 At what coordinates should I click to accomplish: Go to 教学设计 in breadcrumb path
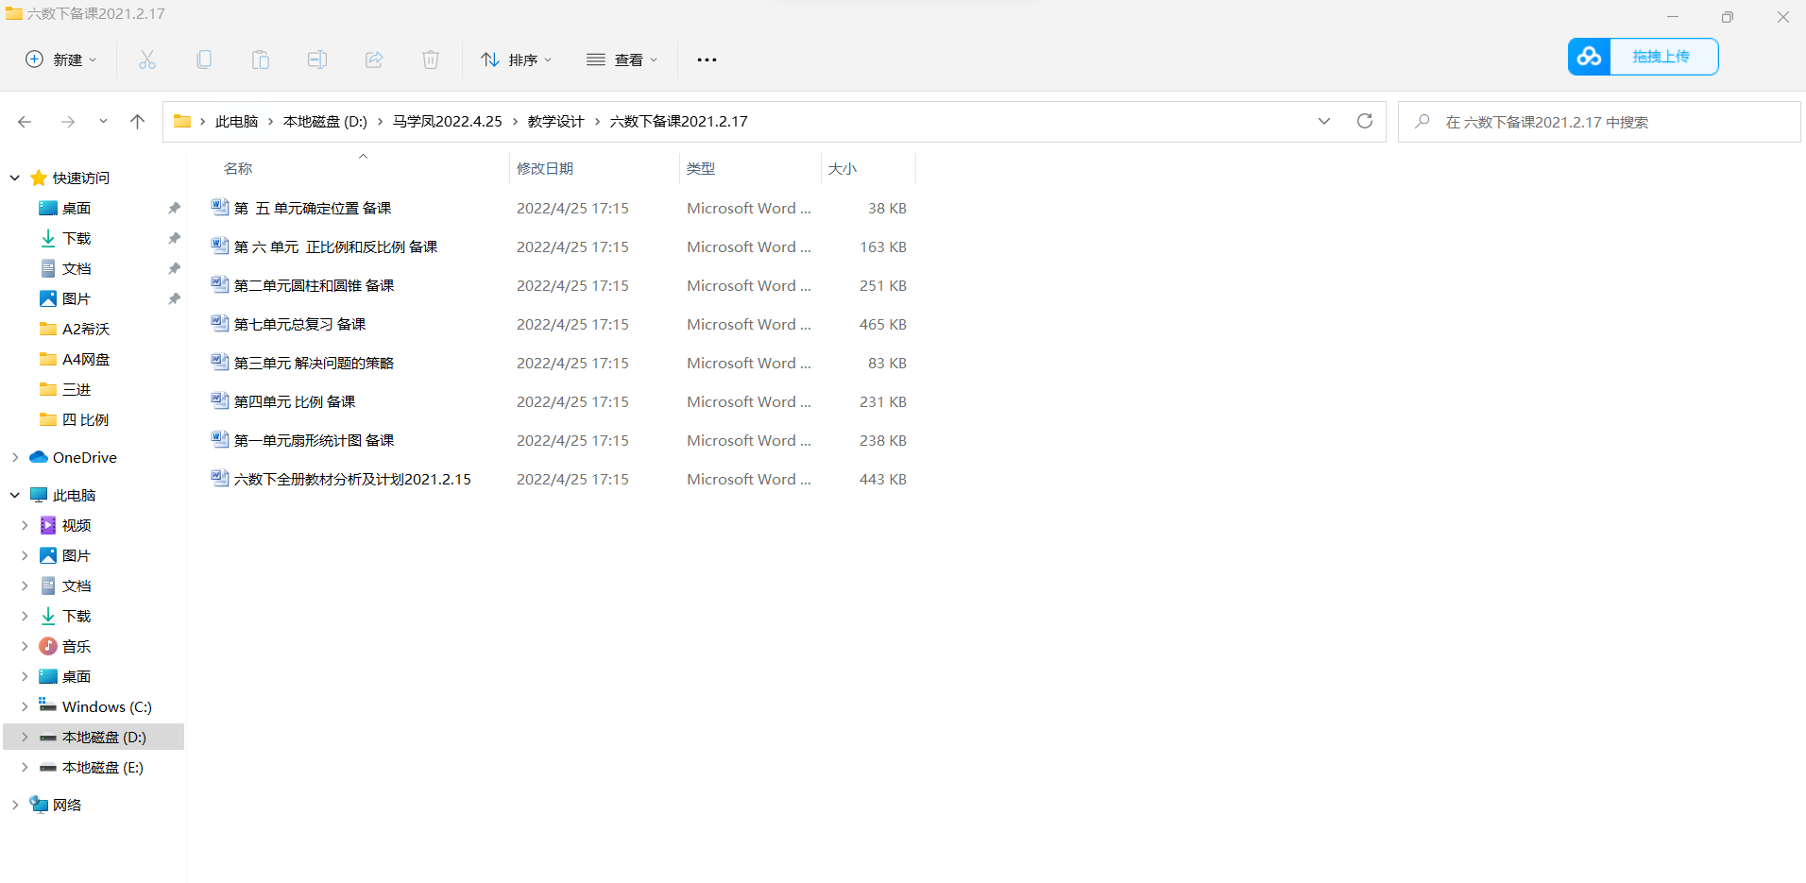point(555,121)
